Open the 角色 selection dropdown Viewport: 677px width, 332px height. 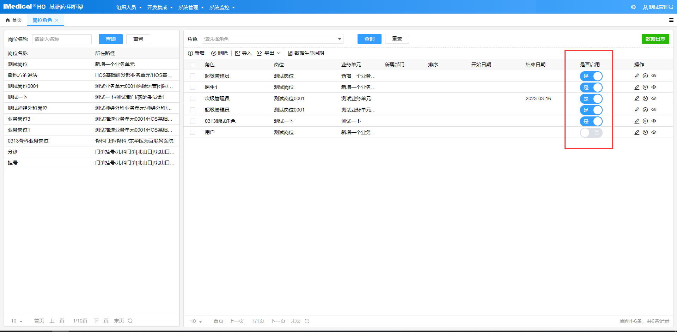(x=272, y=39)
